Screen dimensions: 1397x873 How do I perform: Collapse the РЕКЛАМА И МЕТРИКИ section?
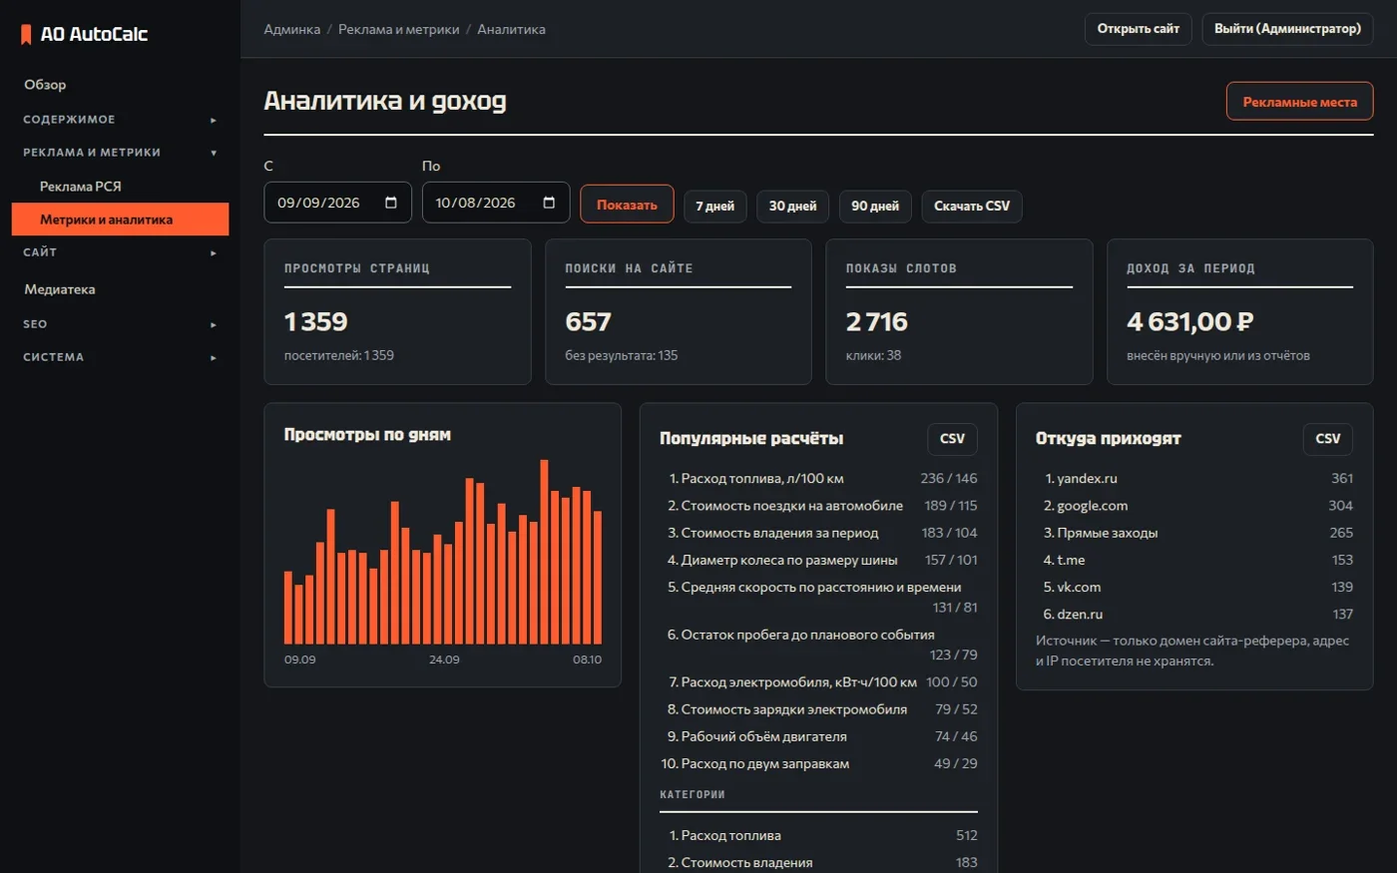[x=120, y=153]
